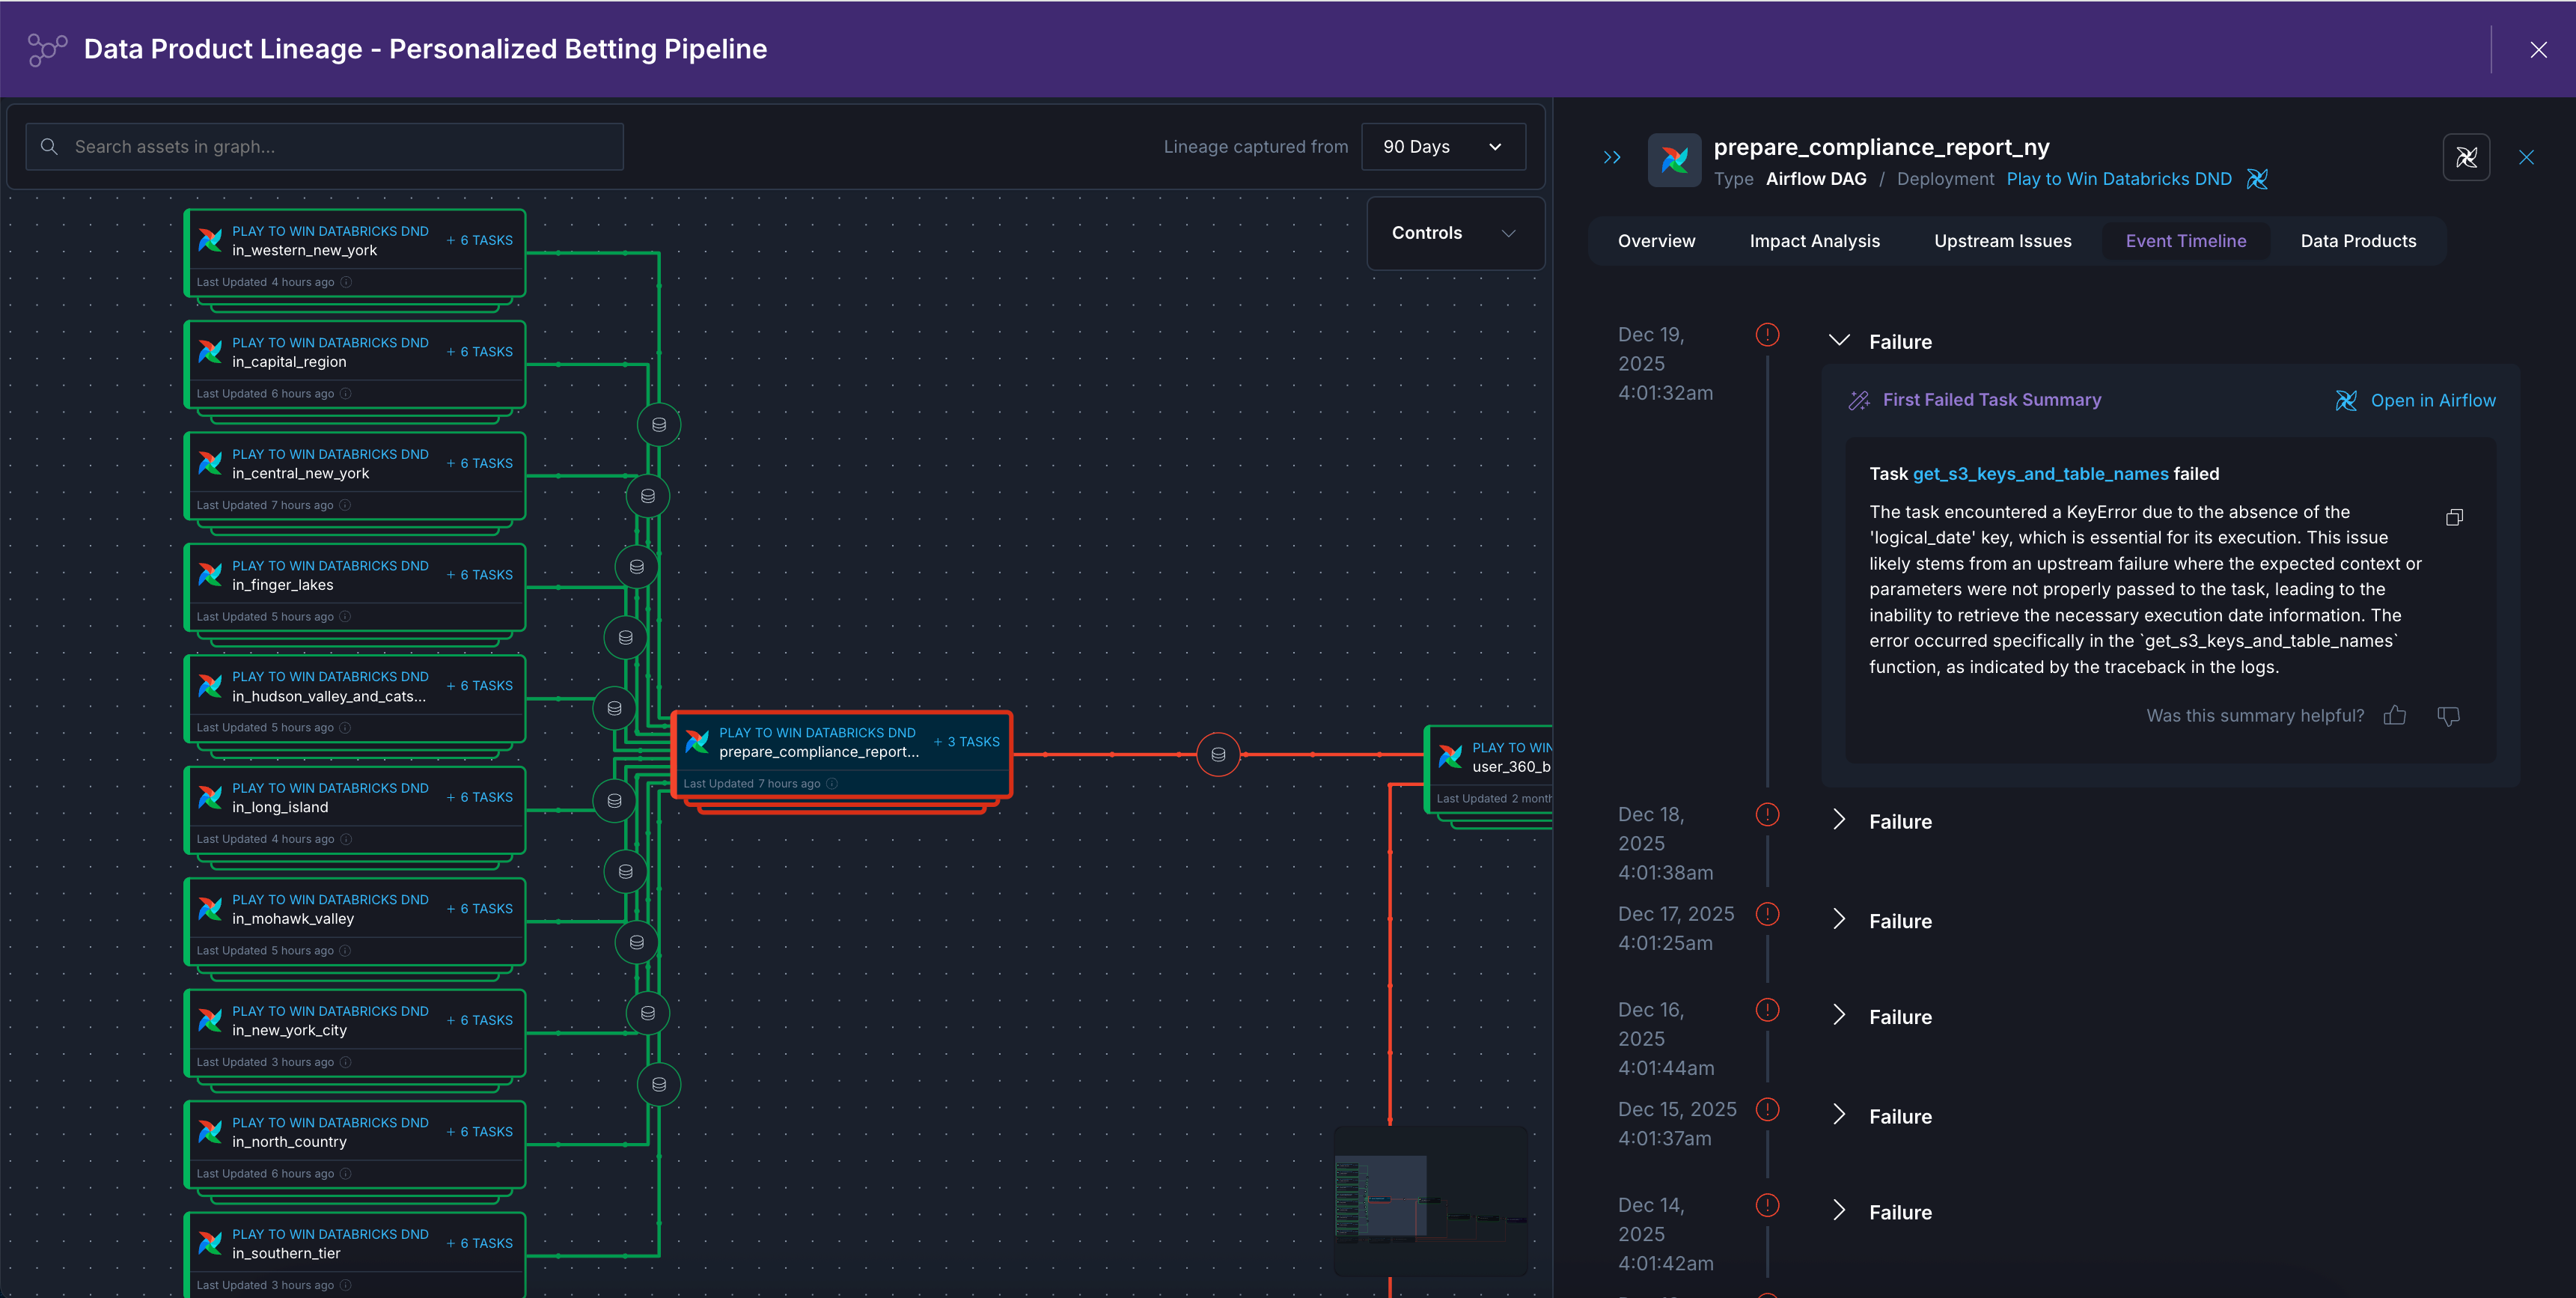This screenshot has height=1298, width=2576.
Task: Click info icon beside in_western_new_york last updated
Action: click(x=346, y=282)
